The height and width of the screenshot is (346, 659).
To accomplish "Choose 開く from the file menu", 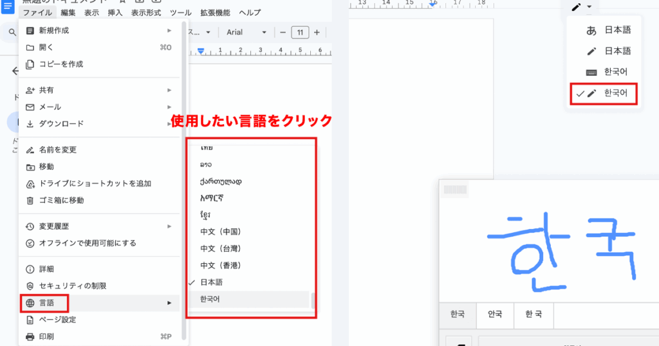I will pos(100,48).
